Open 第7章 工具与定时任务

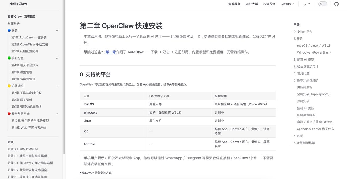pos(26,93)
